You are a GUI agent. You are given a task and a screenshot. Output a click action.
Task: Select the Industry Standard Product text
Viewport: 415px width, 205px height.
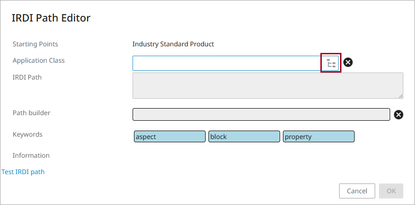[x=173, y=44]
